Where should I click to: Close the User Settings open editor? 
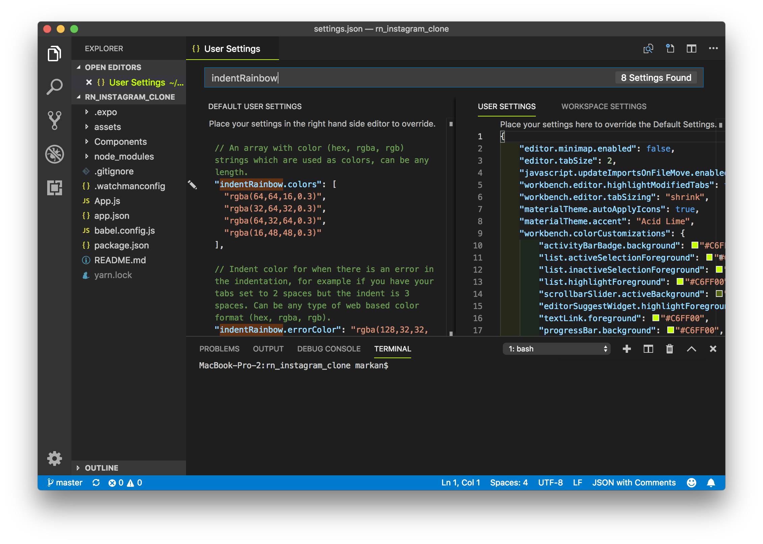coord(89,82)
